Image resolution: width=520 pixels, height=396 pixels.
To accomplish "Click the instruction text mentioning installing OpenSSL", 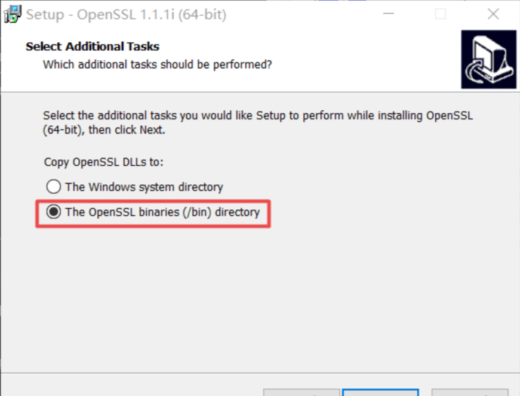I will [x=259, y=116].
